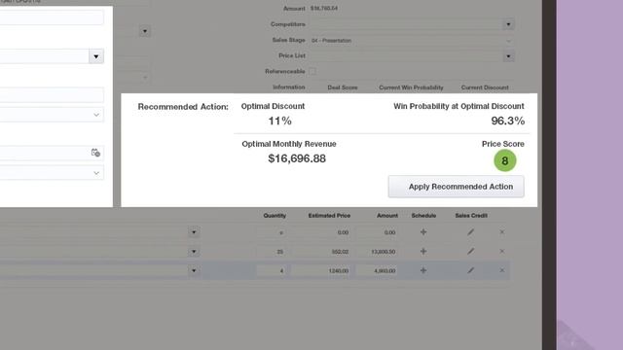Click the win probability value 96.3%
Image resolution: width=623 pixels, height=350 pixels.
click(x=508, y=121)
